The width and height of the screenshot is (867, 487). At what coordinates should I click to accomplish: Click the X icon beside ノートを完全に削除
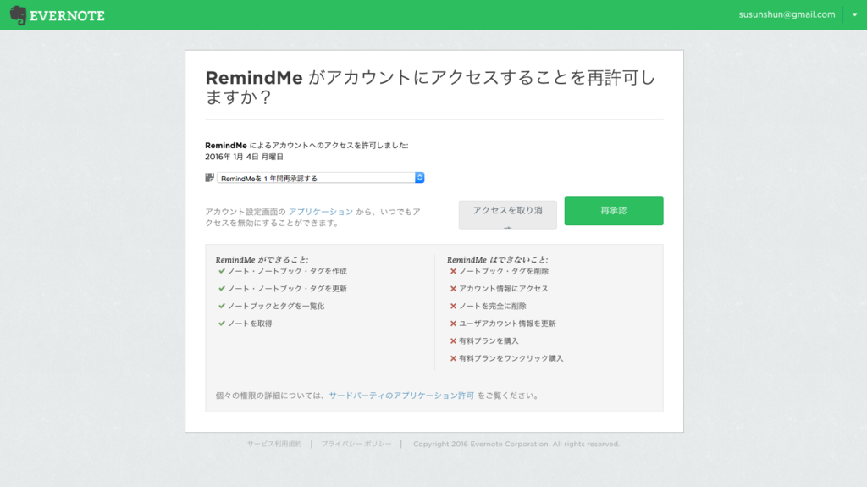click(454, 306)
